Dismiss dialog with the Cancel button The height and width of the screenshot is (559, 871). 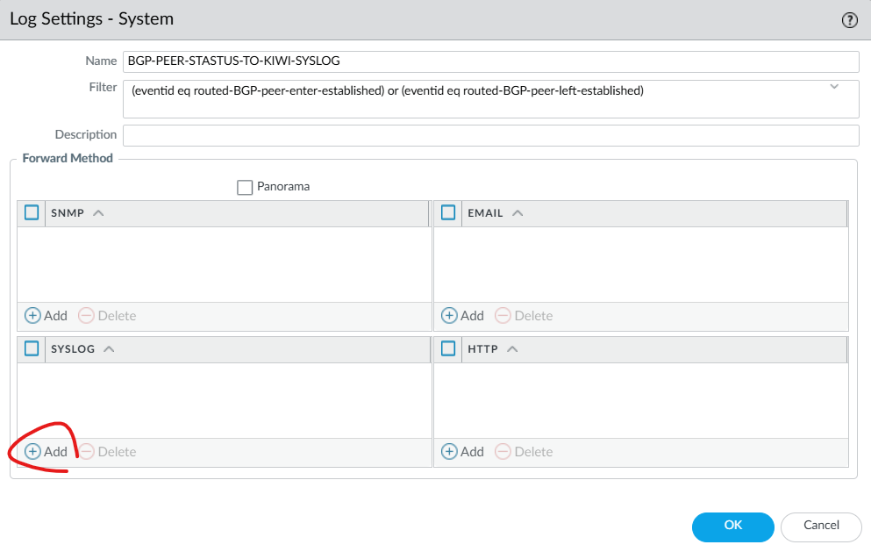[x=821, y=527]
